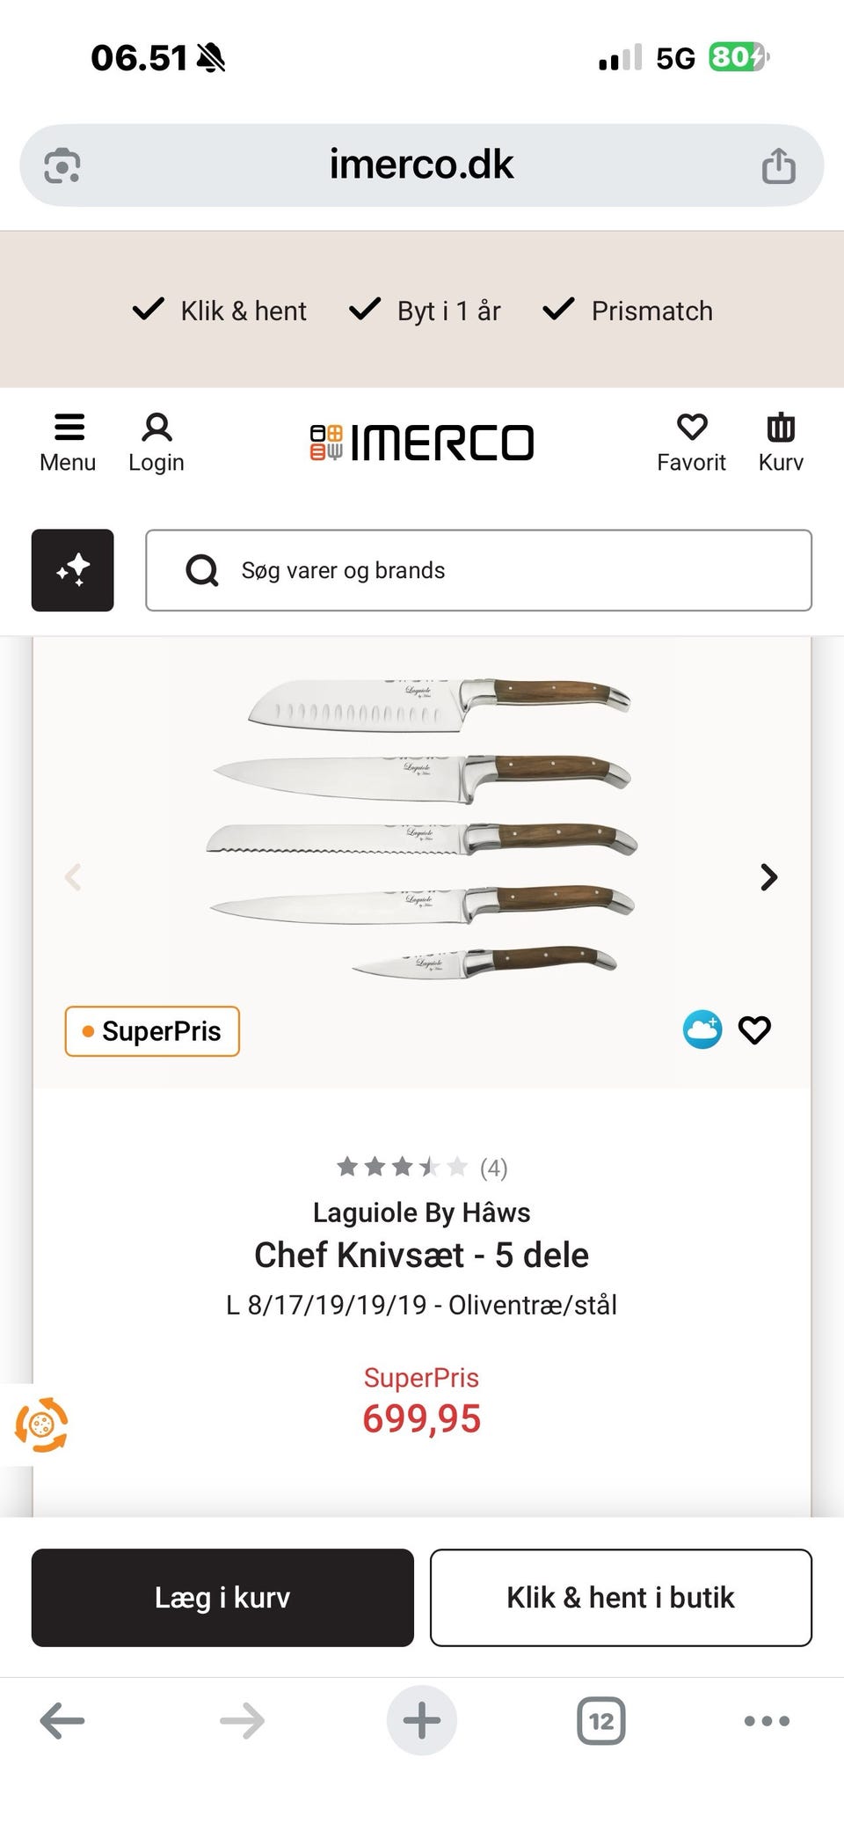Click the blue cloud icon on product image
This screenshot has height=1831, width=844.
coord(702,1029)
